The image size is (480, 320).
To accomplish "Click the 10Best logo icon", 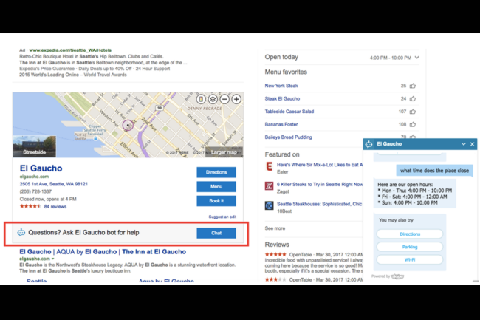I will pyautogui.click(x=269, y=205).
